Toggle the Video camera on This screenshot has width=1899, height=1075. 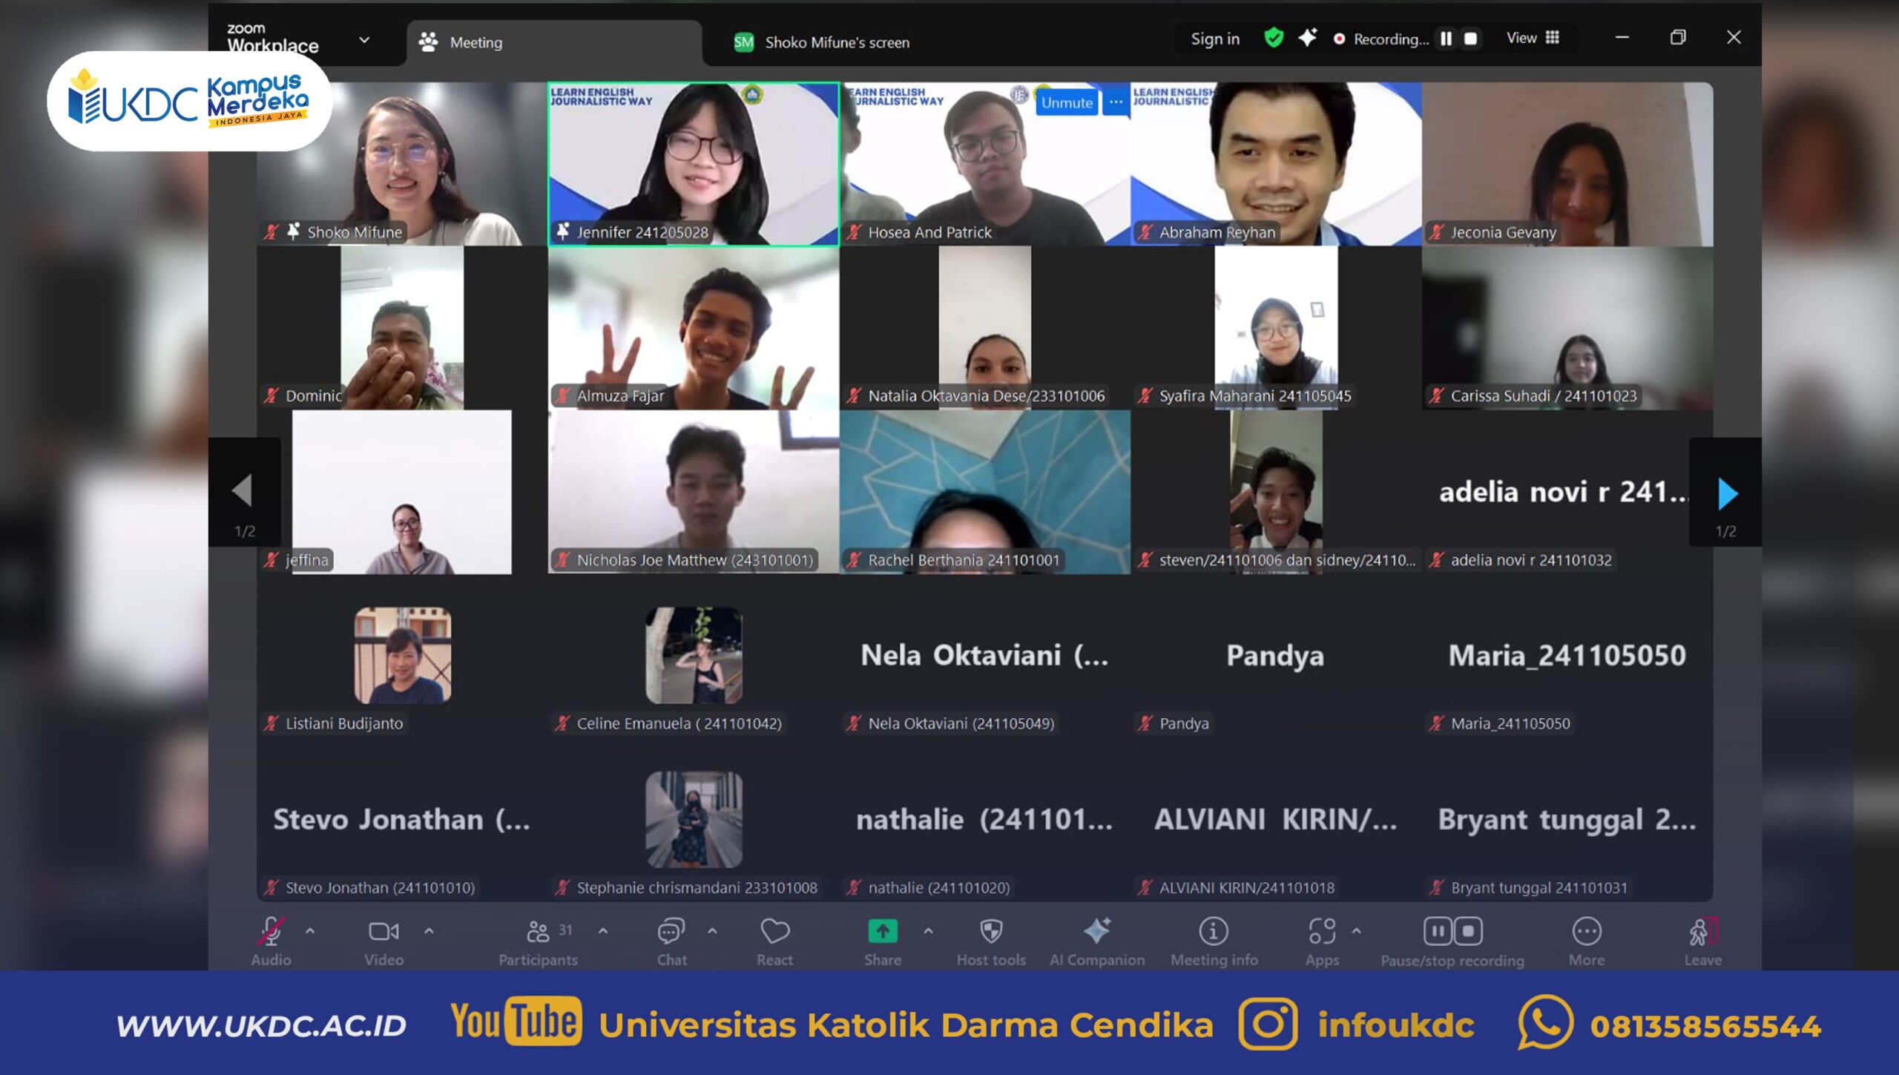[384, 932]
